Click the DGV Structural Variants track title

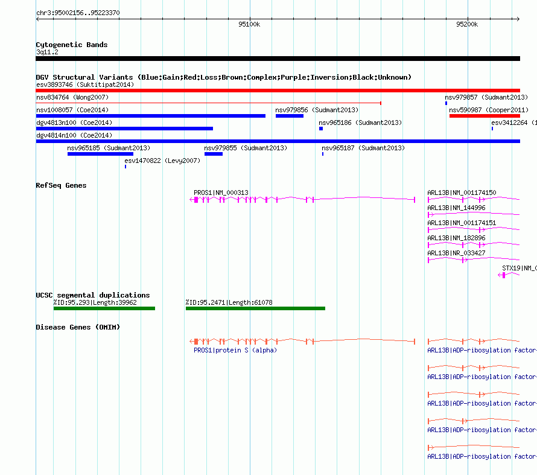[x=224, y=77]
